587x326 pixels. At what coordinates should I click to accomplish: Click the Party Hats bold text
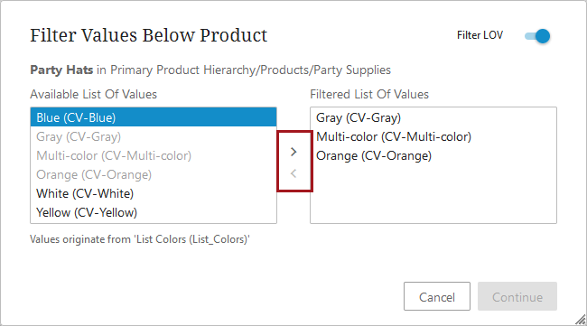tap(61, 70)
